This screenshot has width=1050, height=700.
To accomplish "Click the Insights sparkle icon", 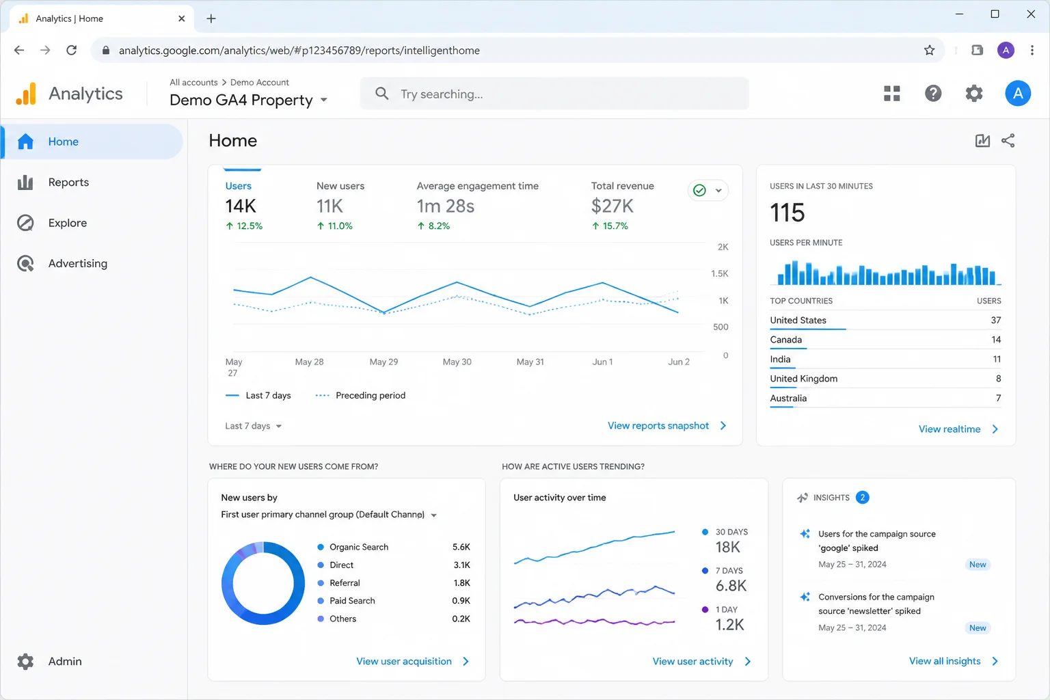I will [x=803, y=498].
